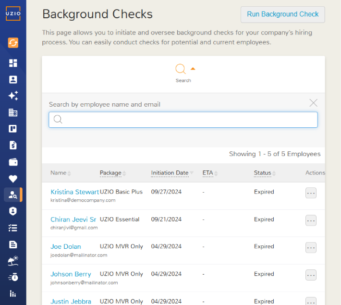Open Chiran Jeevi Sr's employee link
Image resolution: width=341 pixels, height=305 pixels.
[x=73, y=220]
